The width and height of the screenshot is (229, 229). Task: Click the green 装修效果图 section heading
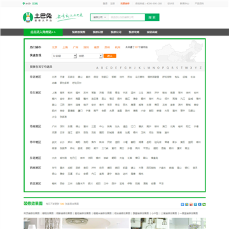coord(33,204)
